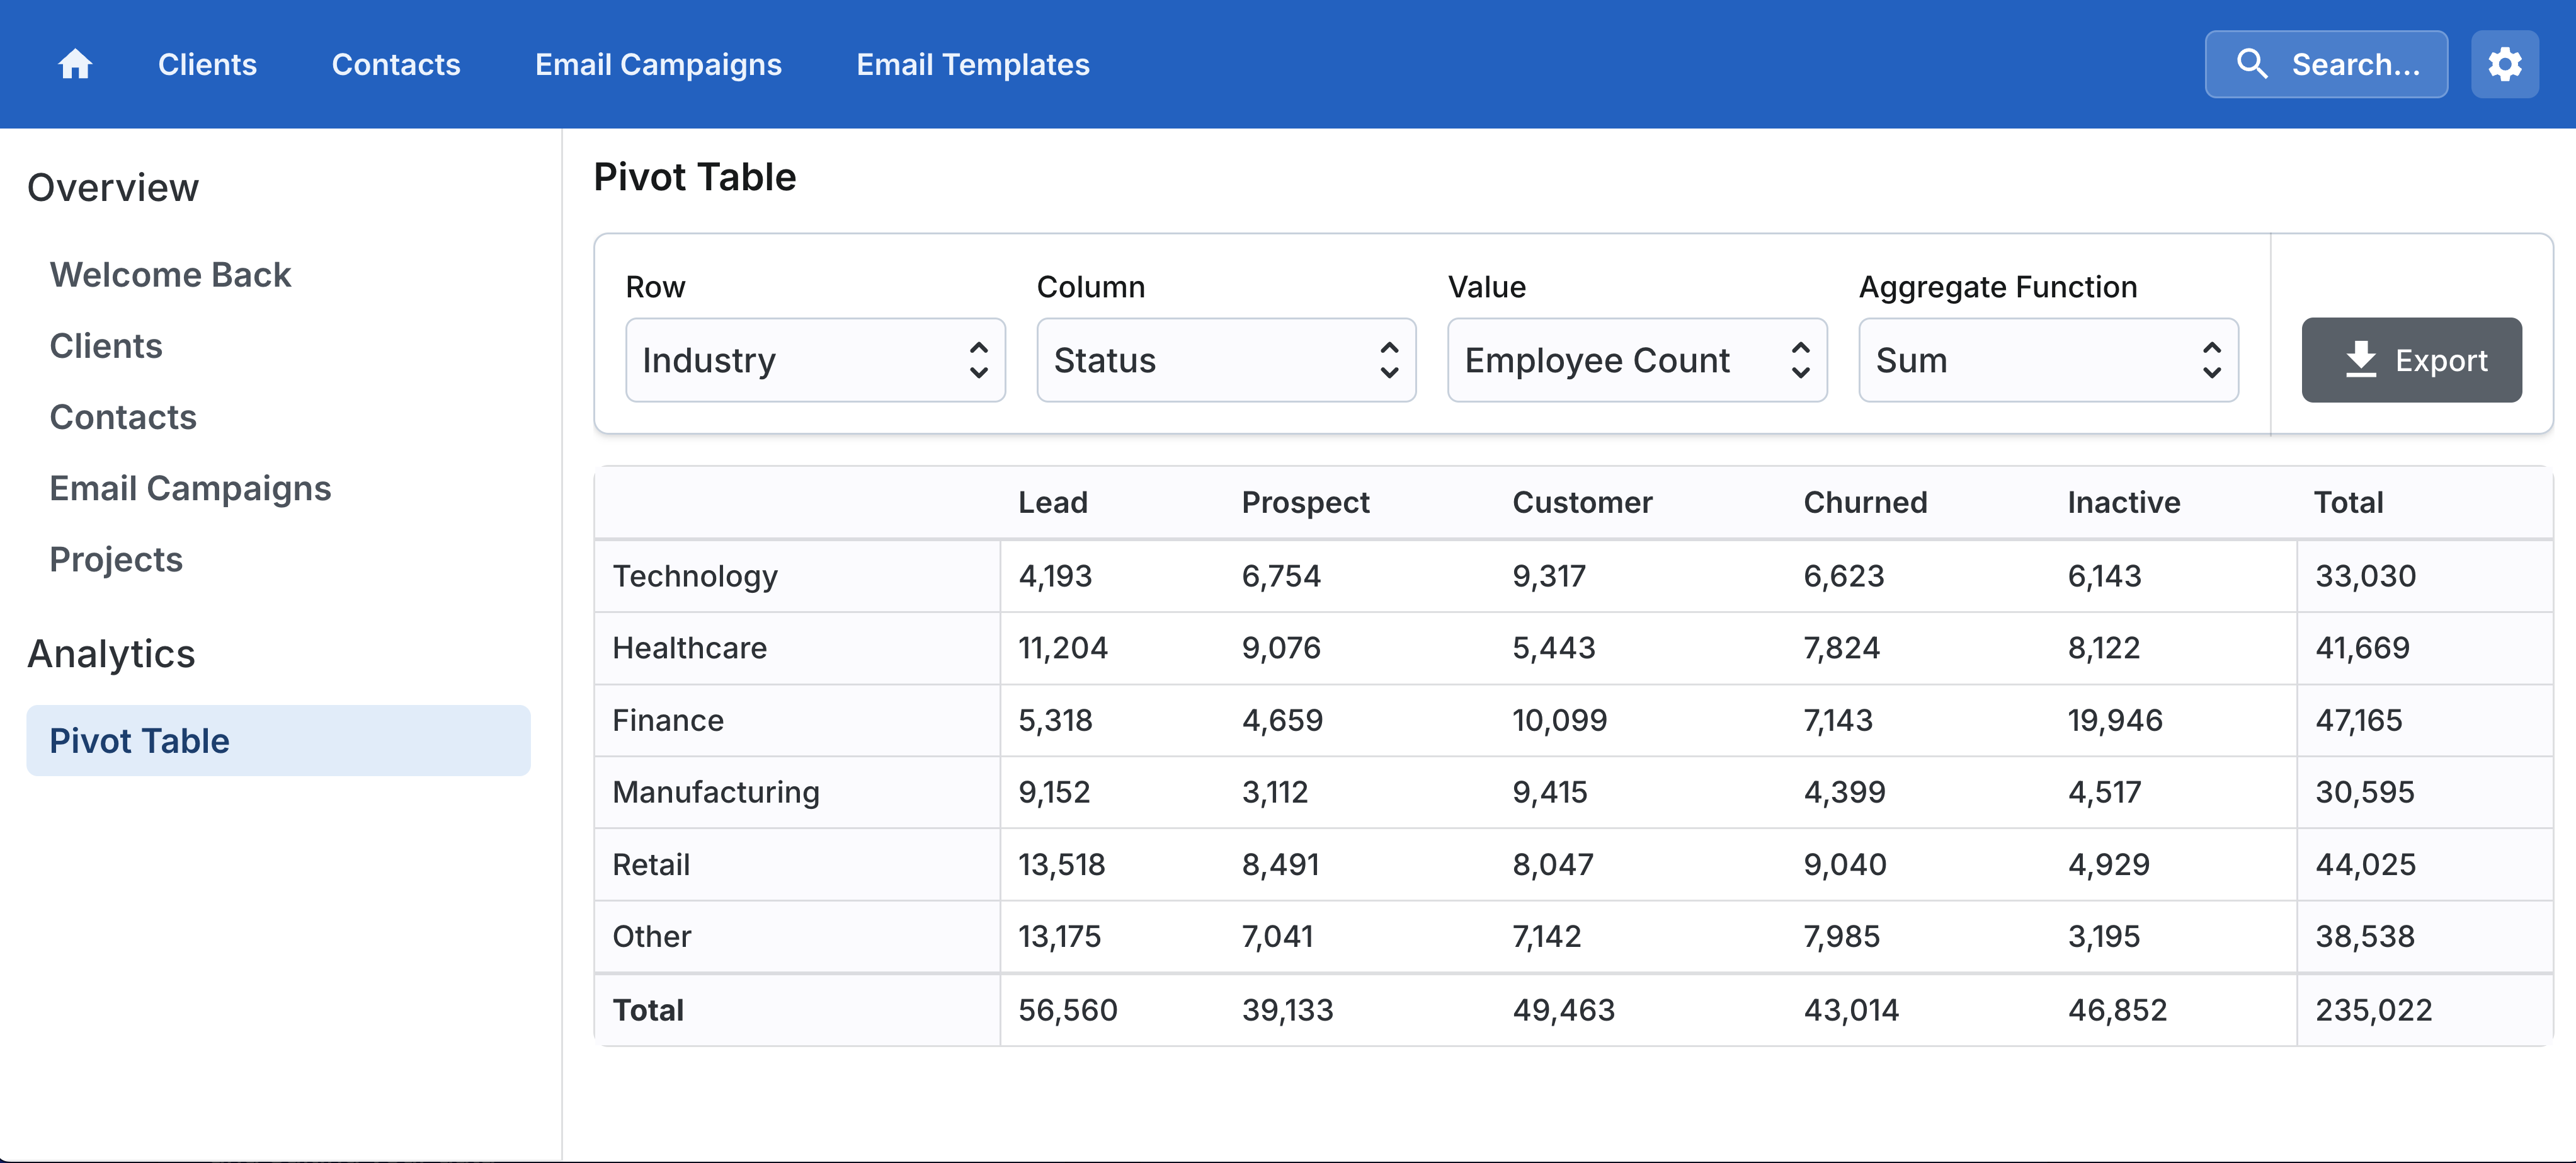Open the Value Employee Count dropdown
2576x1163 pixels.
pos(1636,360)
